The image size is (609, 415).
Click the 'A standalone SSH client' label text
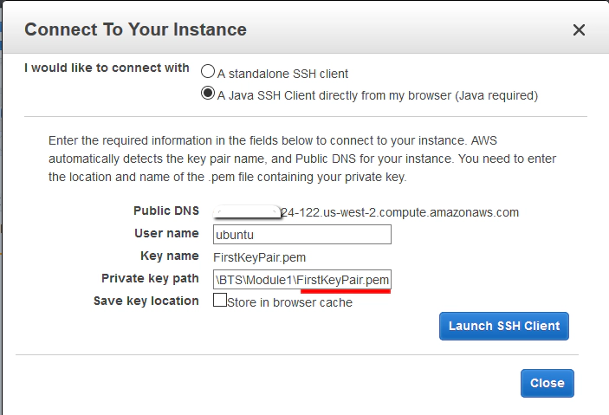pyautogui.click(x=283, y=74)
